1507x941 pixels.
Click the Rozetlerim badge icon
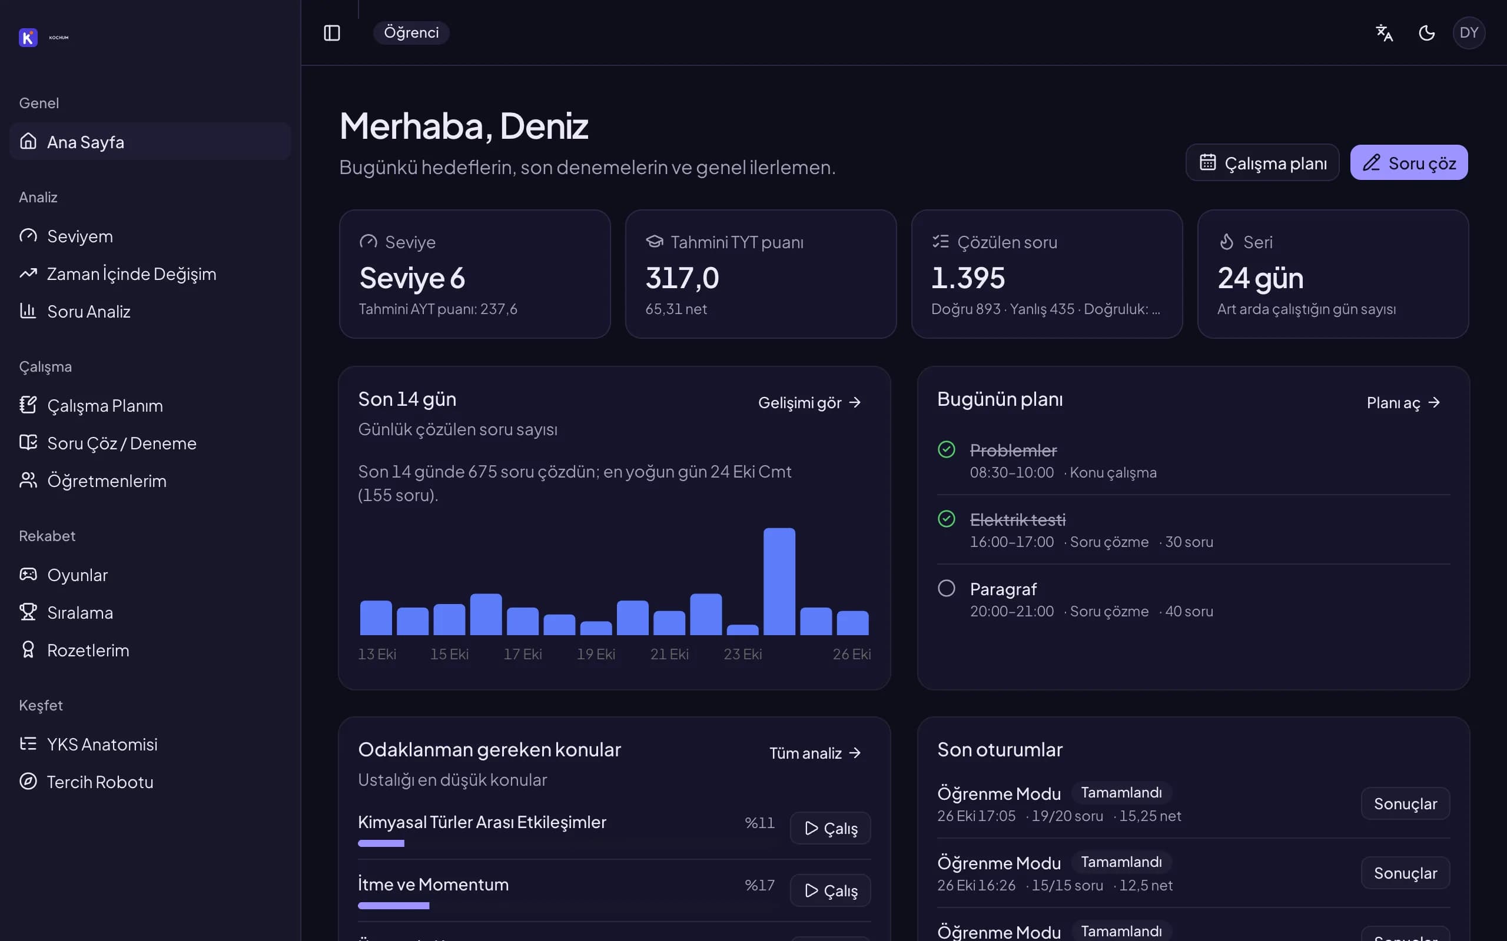click(28, 650)
